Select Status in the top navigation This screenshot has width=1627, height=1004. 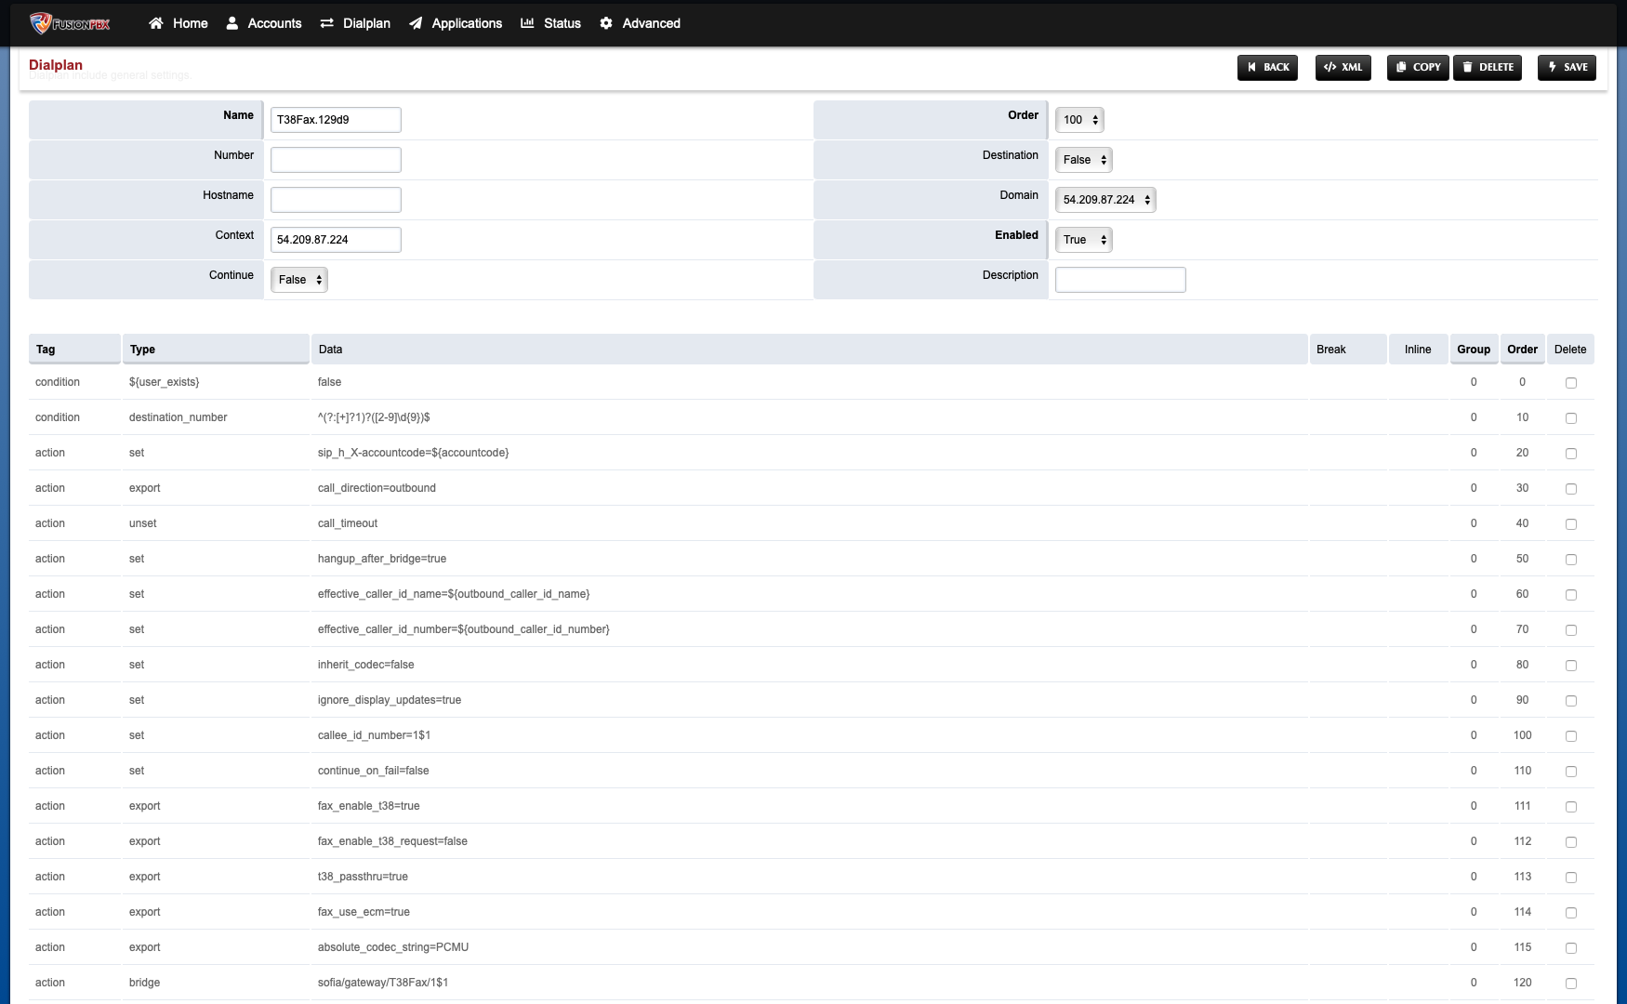tap(560, 23)
